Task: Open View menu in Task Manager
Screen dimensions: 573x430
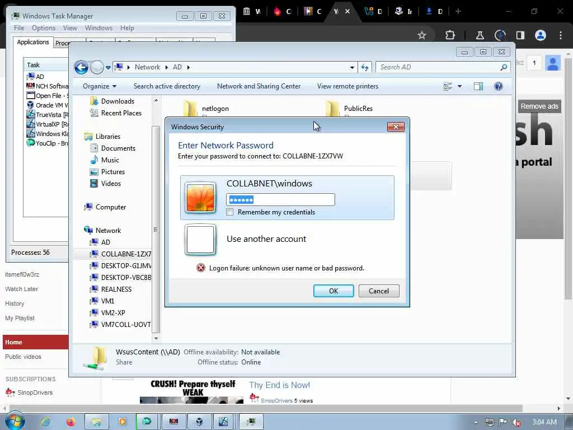Action: pos(70,28)
